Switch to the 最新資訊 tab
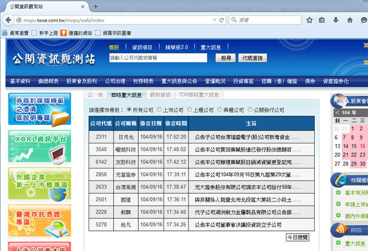The height and width of the screenshot is (251, 368). click(x=160, y=95)
